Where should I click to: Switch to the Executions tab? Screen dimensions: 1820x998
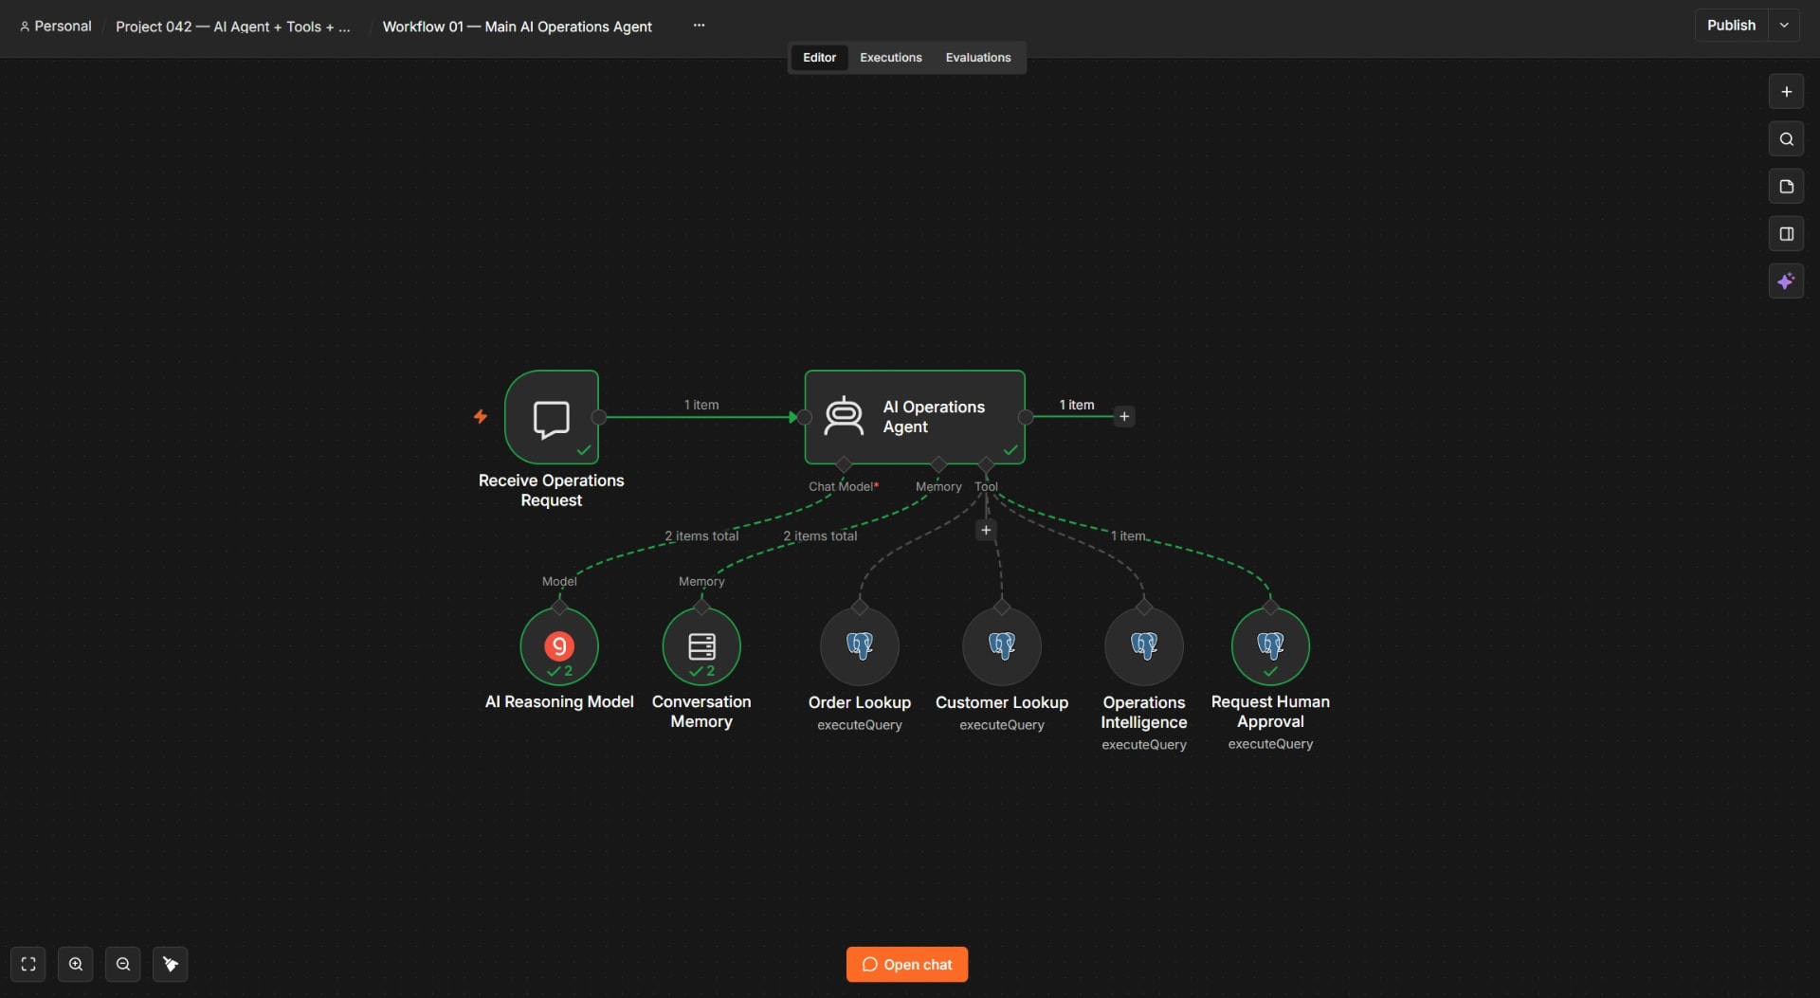[891, 58]
